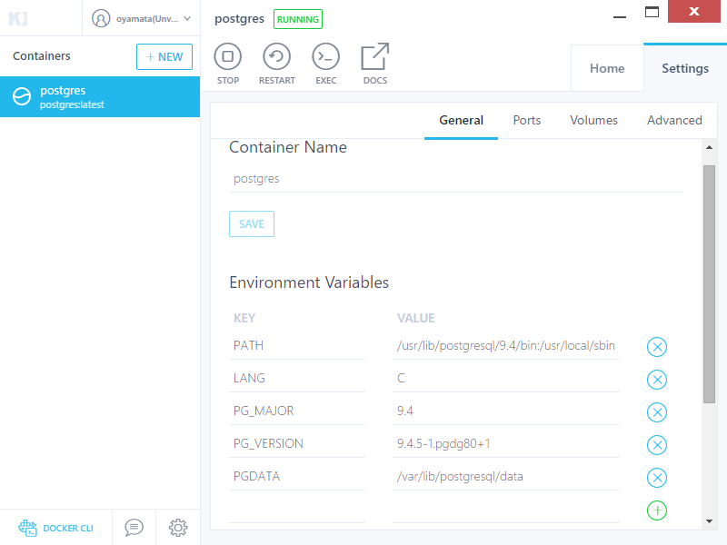Save the container name
The height and width of the screenshot is (545, 727).
(x=252, y=223)
